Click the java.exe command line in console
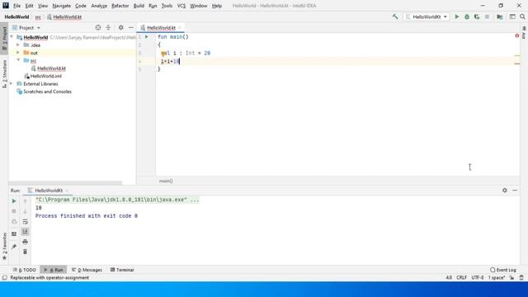 [117, 200]
